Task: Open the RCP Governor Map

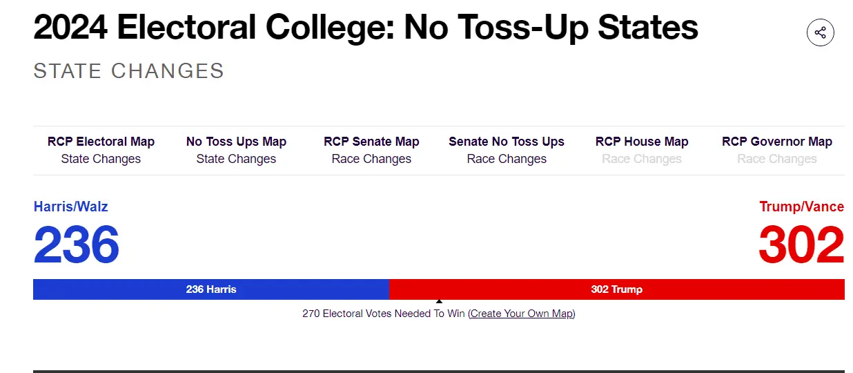Action: pyautogui.click(x=777, y=142)
